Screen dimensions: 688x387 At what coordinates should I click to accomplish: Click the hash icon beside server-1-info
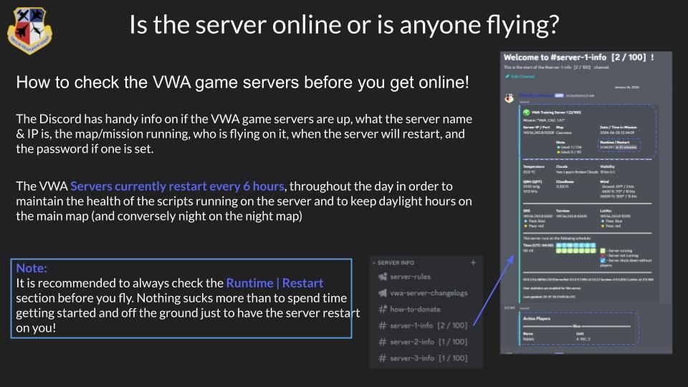[383, 325]
